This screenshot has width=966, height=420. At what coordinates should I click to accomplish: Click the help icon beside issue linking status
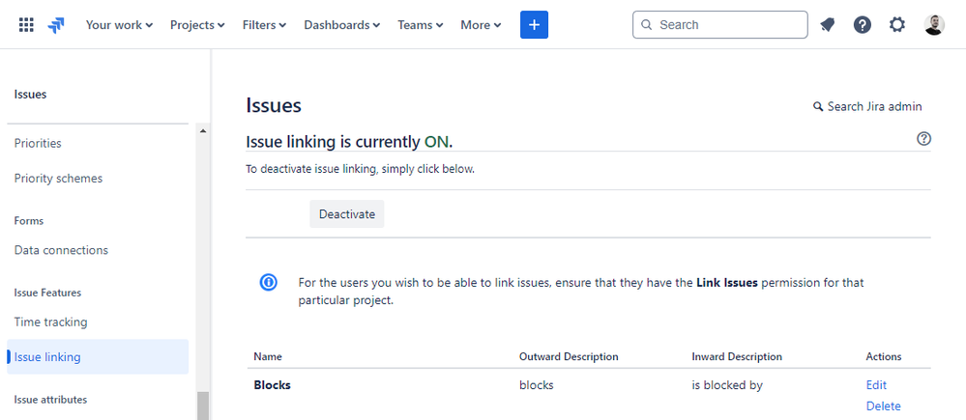[923, 139]
